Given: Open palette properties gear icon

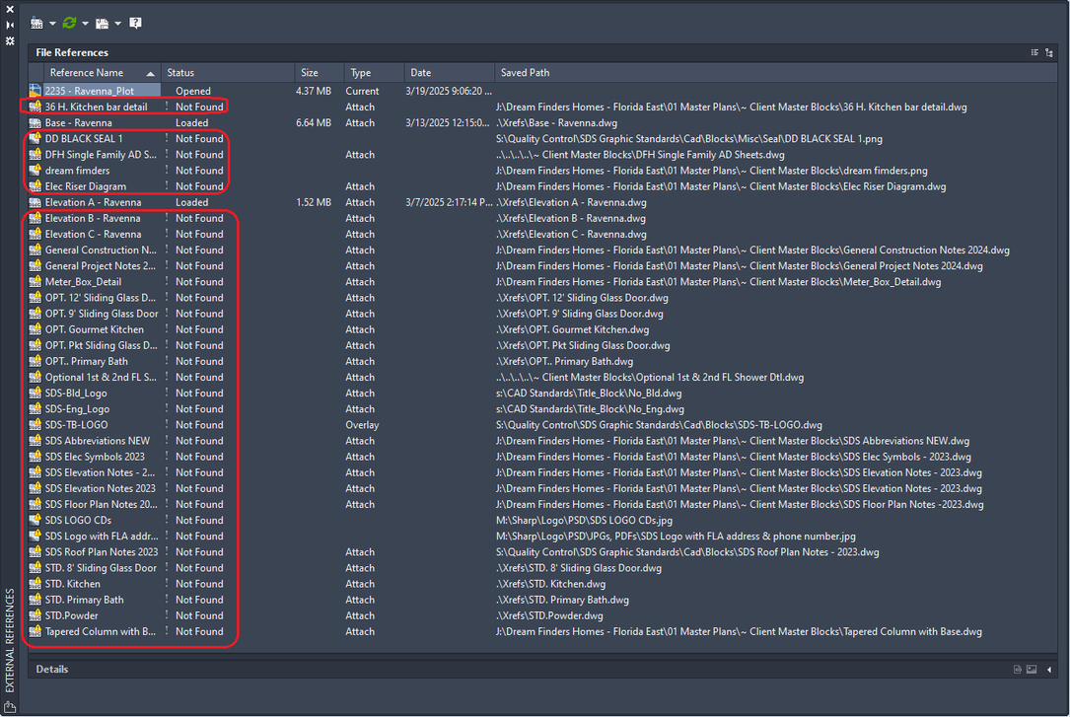Looking at the screenshot, I should tap(10, 41).
